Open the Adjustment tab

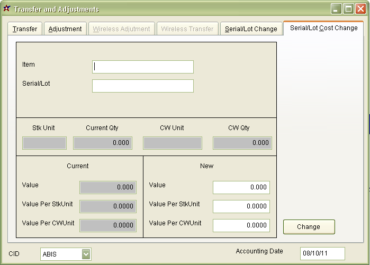(x=65, y=29)
